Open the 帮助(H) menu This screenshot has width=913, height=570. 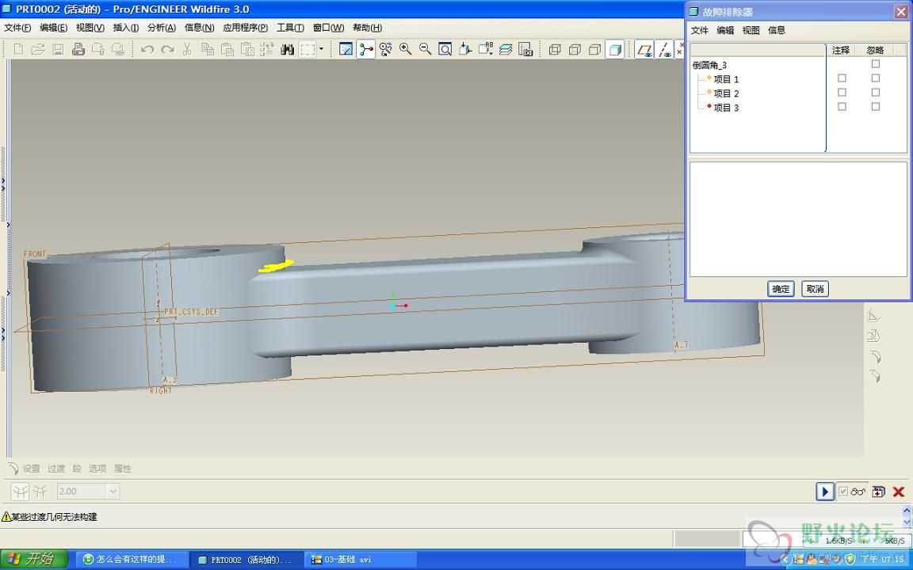click(x=368, y=28)
